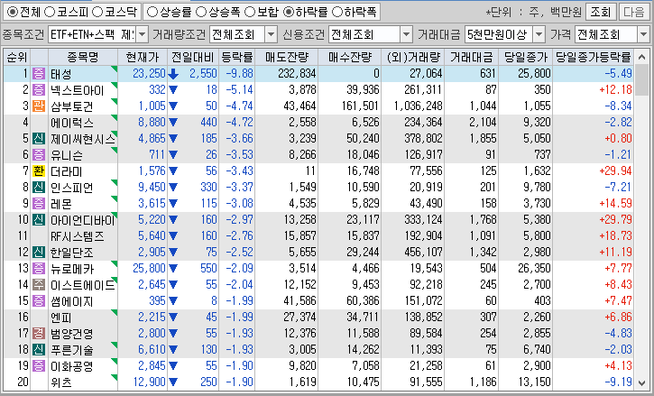654x396 pixels.
Task: Click the scrollbar down arrow
Action: [641, 382]
